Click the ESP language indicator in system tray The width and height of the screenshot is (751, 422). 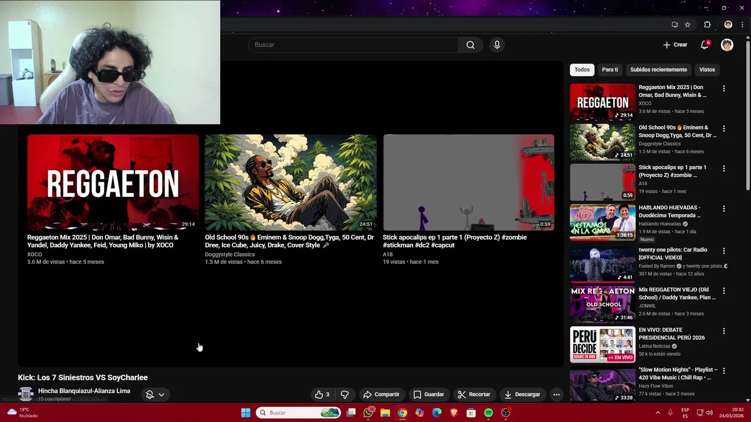coord(685,413)
